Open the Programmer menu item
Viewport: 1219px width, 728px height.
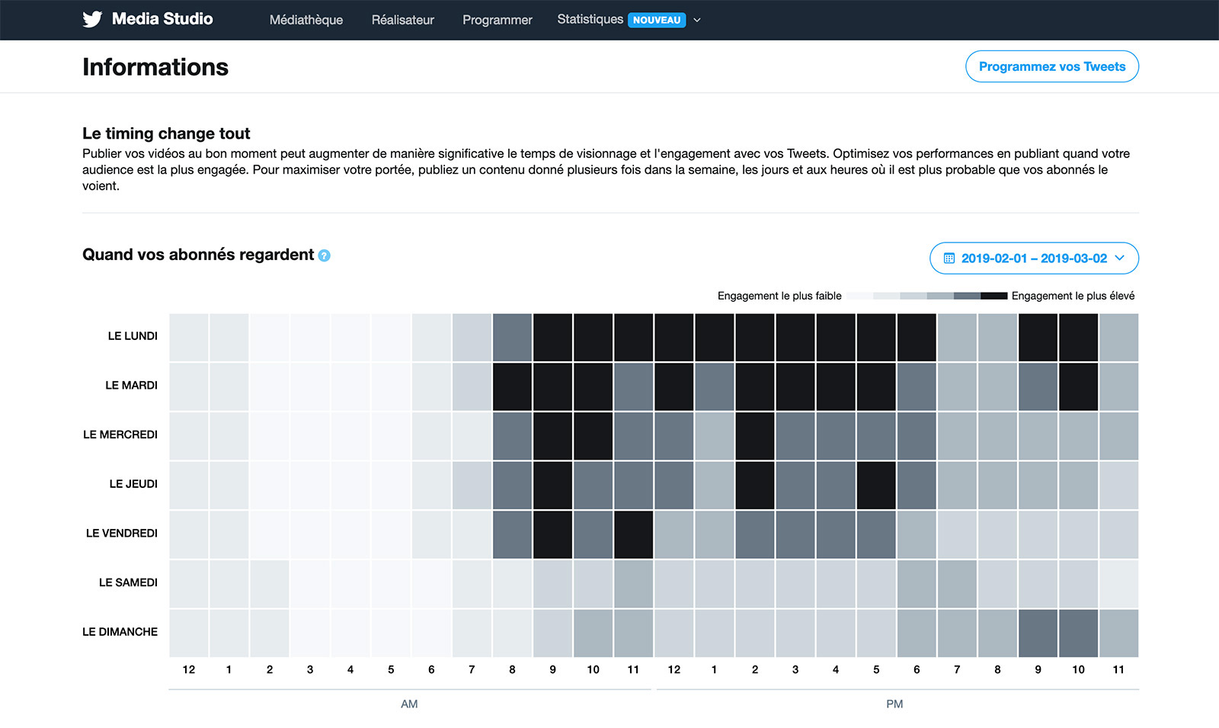496,20
